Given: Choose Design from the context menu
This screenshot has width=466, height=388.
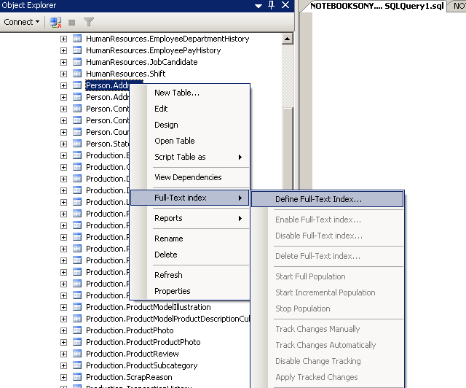Looking at the screenshot, I should coord(166,125).
